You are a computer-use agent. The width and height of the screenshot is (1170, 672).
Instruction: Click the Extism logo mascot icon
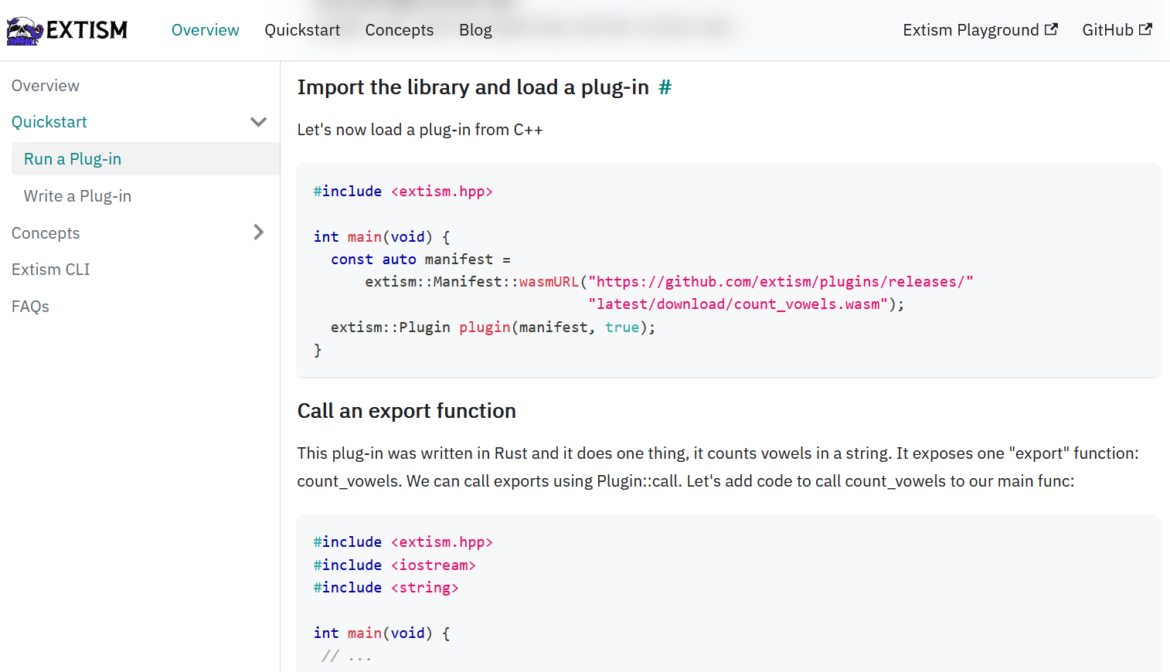click(x=25, y=31)
